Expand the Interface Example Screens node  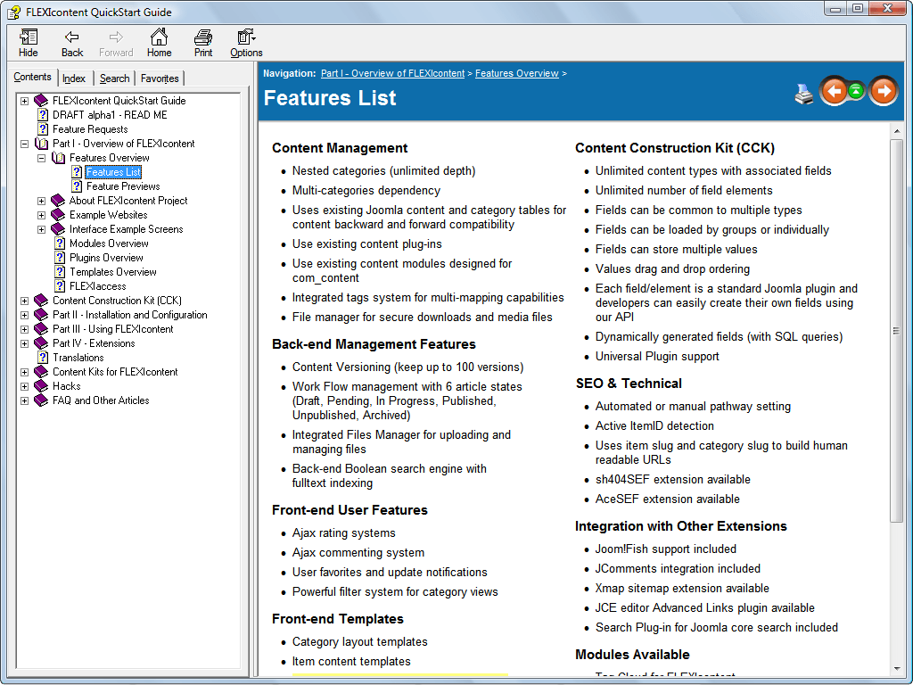click(x=41, y=229)
